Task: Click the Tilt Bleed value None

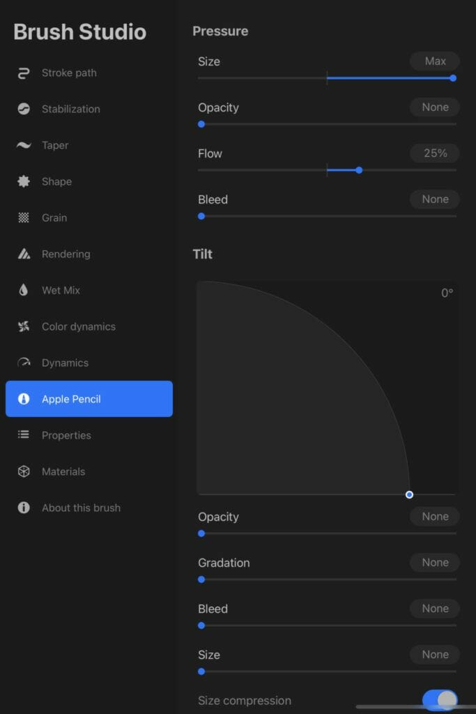Action: tap(435, 608)
